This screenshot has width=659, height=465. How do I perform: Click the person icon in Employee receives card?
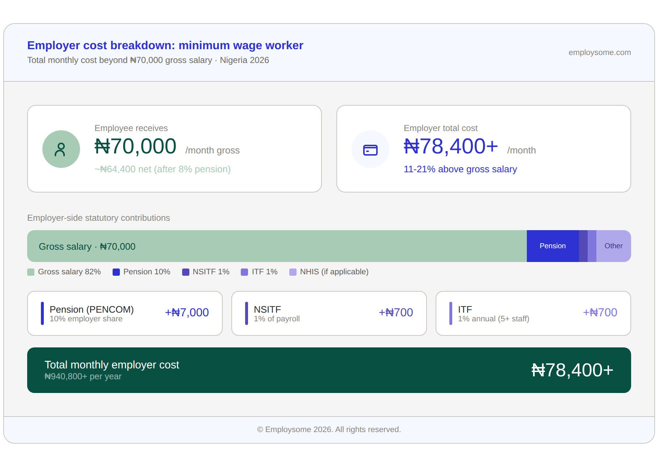click(x=61, y=149)
